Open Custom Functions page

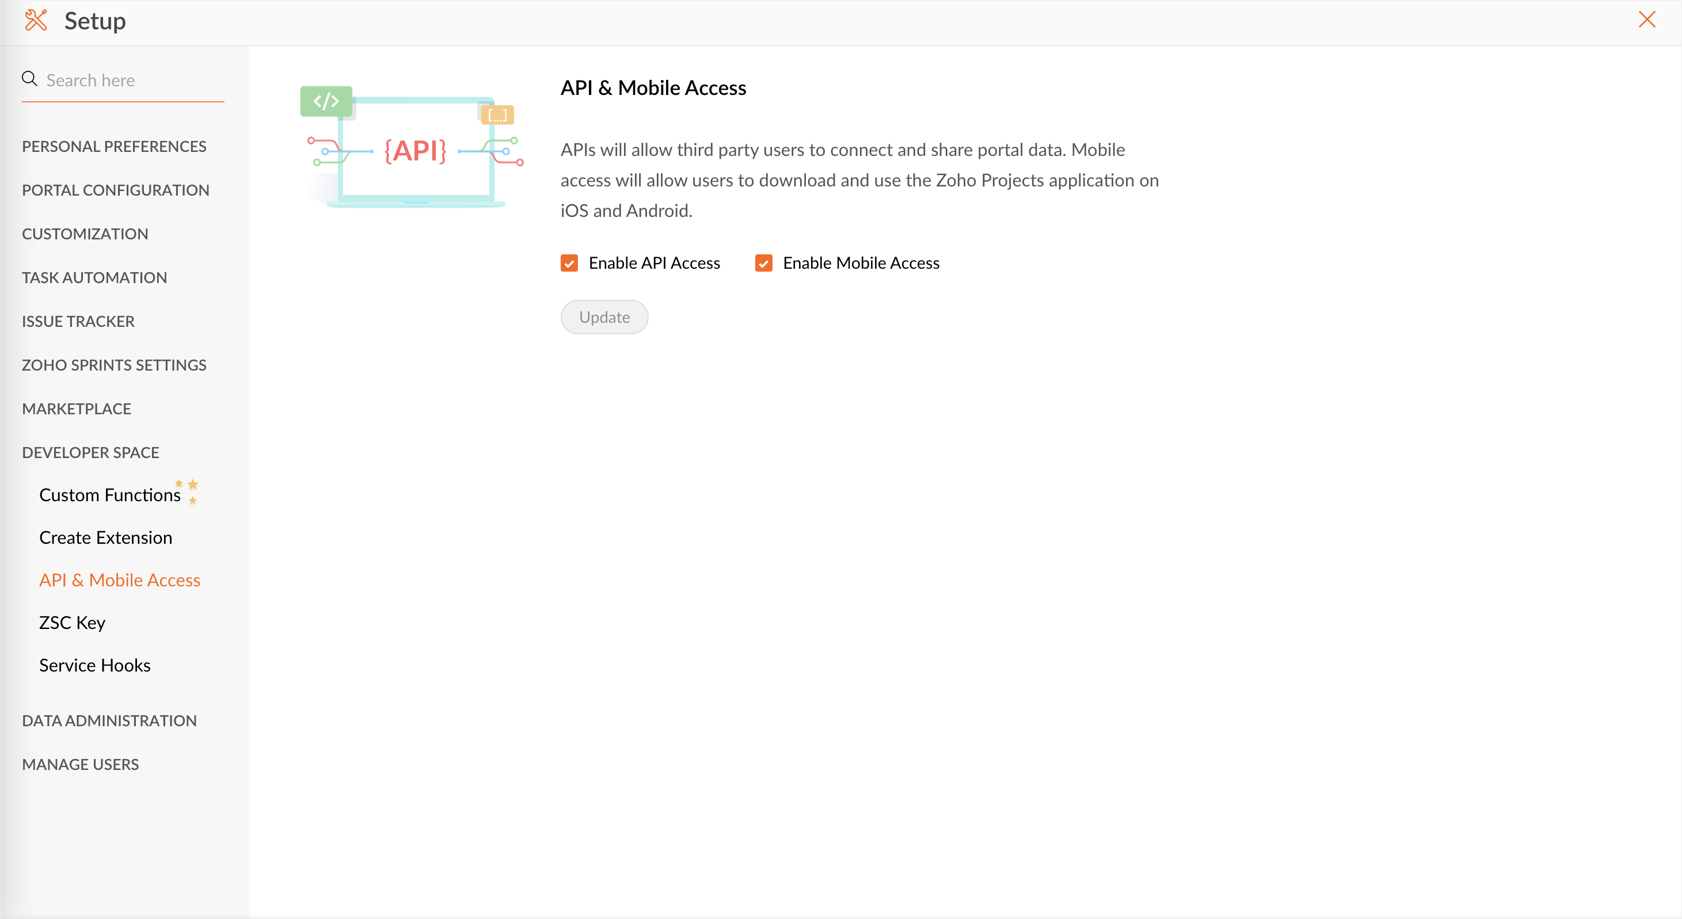coord(110,495)
